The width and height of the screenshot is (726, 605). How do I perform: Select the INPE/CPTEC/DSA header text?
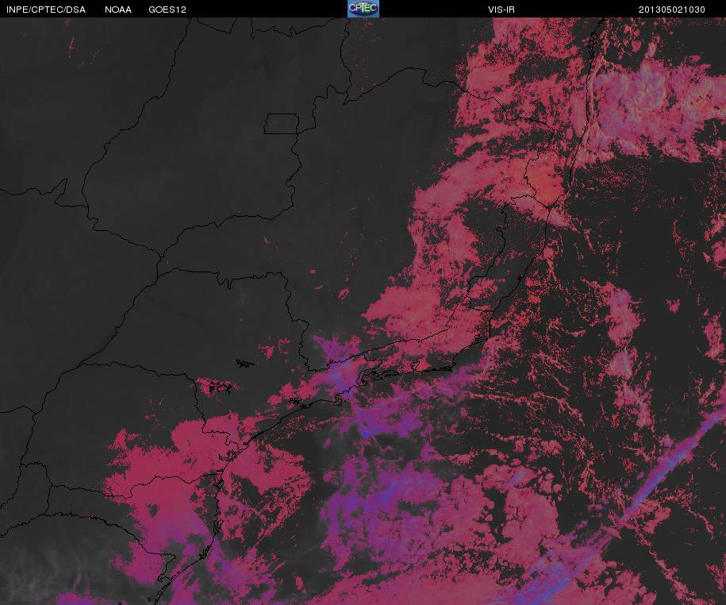pos(46,10)
